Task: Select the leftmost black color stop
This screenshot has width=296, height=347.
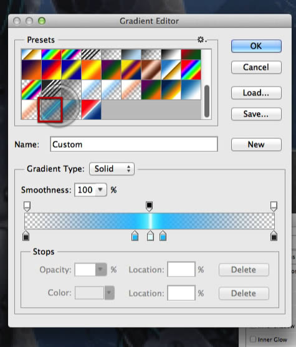Action: click(x=26, y=235)
